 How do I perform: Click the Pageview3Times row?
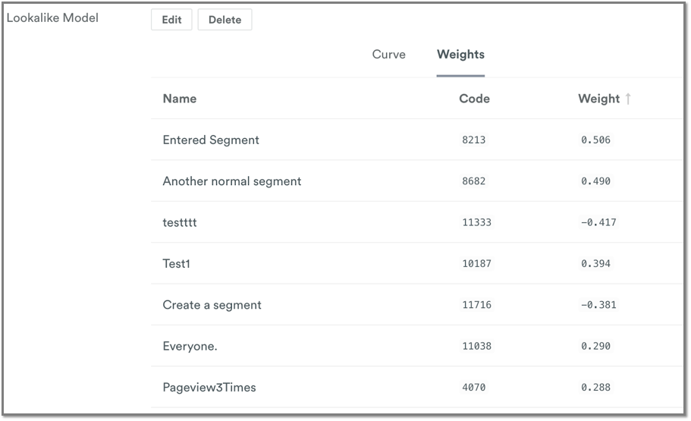click(x=416, y=388)
